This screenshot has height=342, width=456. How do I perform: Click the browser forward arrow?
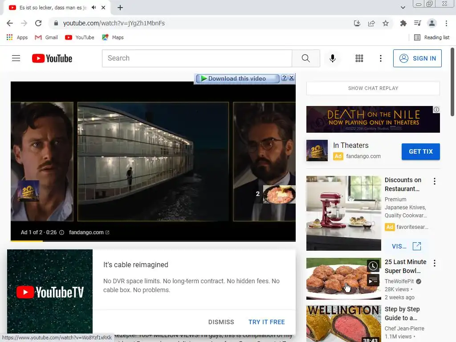click(24, 23)
